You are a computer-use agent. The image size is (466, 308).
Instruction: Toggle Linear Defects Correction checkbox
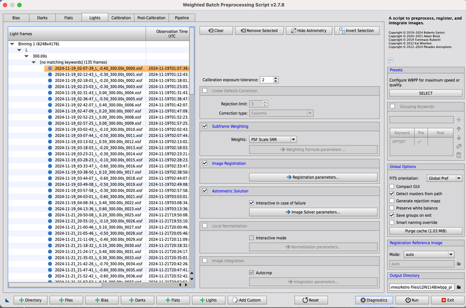click(x=205, y=91)
